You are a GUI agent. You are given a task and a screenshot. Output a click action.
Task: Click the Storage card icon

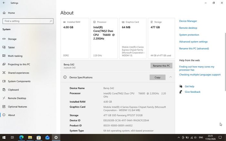(x=152, y=22)
